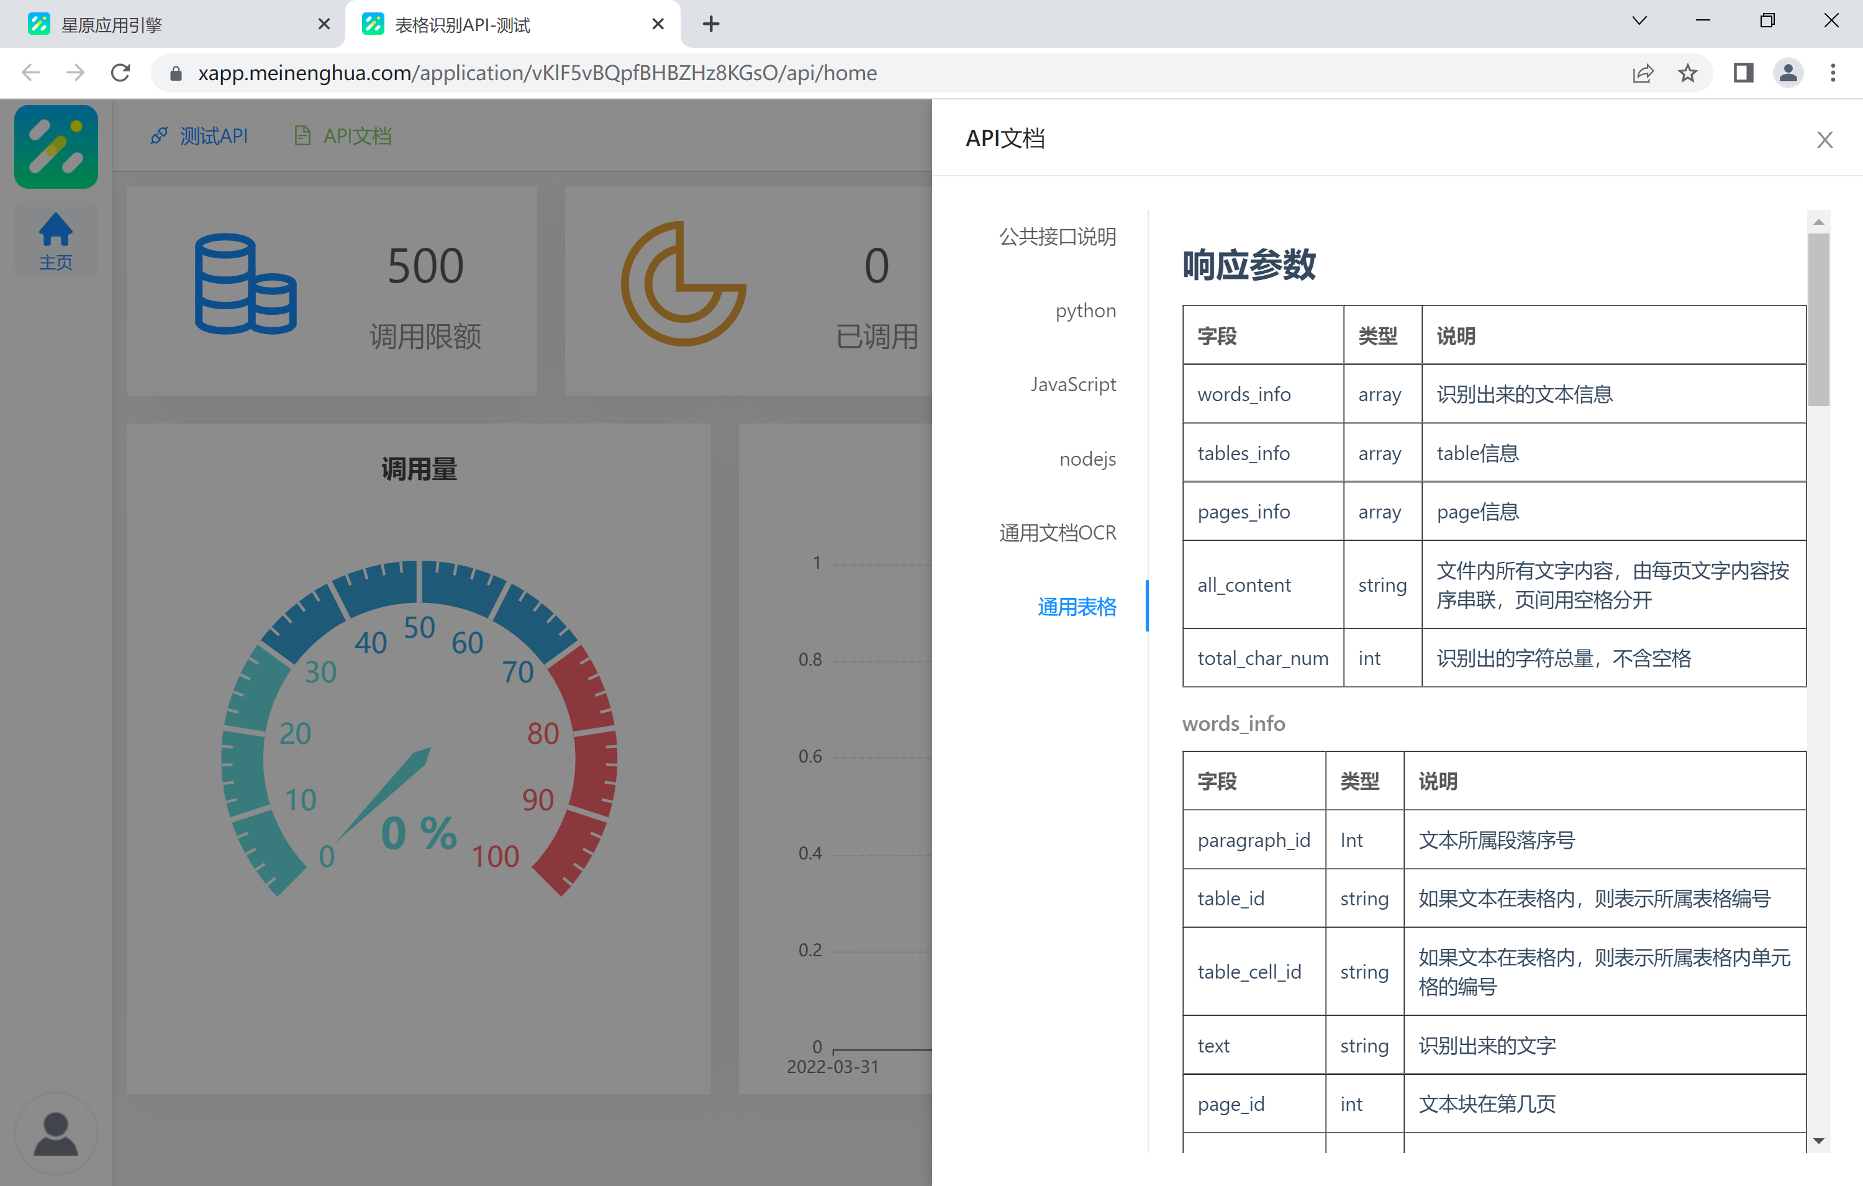
Task: Toggle the browser side panel
Action: (x=1743, y=73)
